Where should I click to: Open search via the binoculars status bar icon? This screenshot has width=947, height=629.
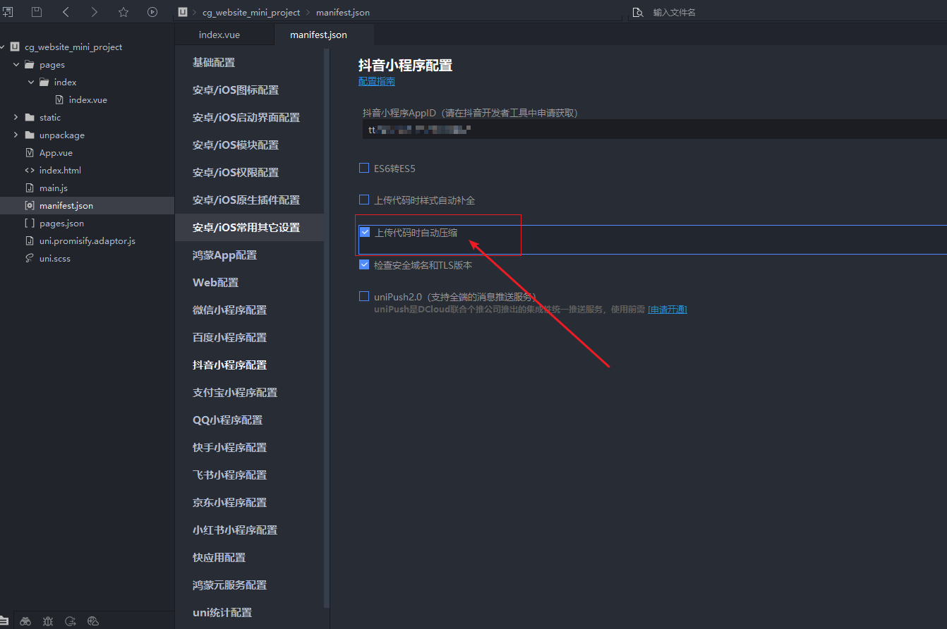pos(25,621)
